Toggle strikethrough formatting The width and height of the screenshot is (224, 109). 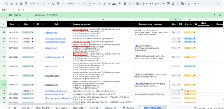(x=109, y=3)
